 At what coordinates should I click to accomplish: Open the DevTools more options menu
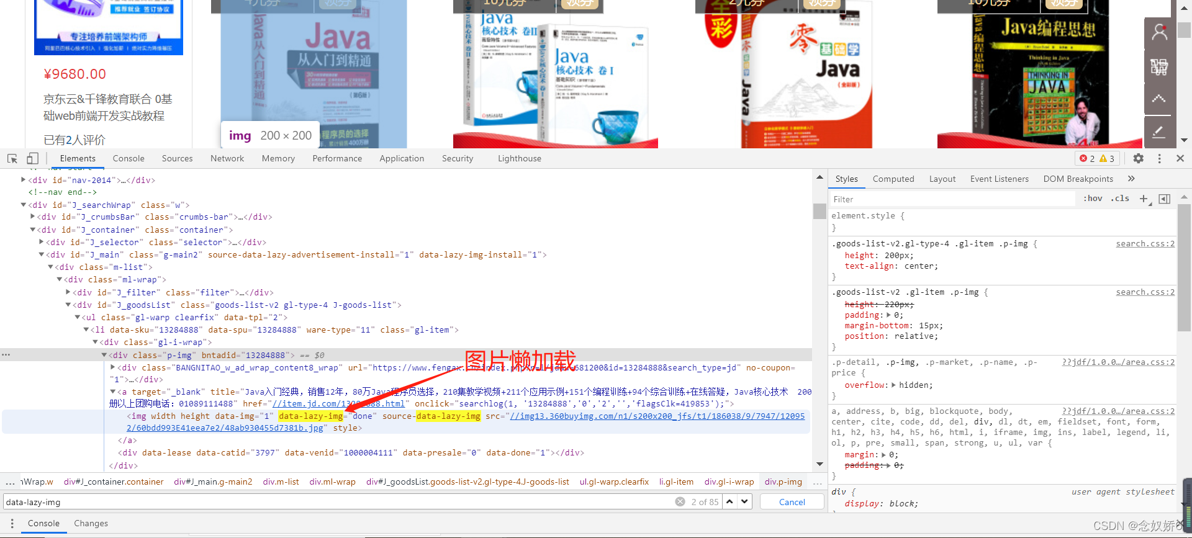[x=1159, y=158]
